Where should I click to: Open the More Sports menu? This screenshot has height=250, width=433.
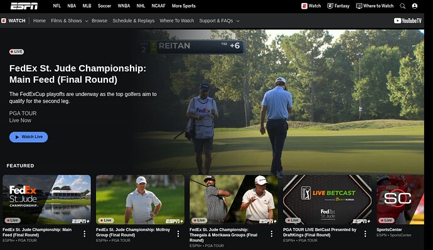(x=184, y=6)
